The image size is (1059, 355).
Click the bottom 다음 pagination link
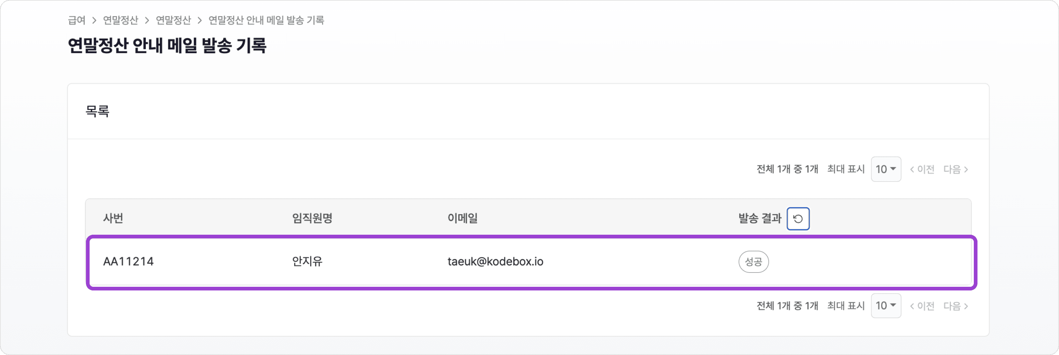click(955, 306)
